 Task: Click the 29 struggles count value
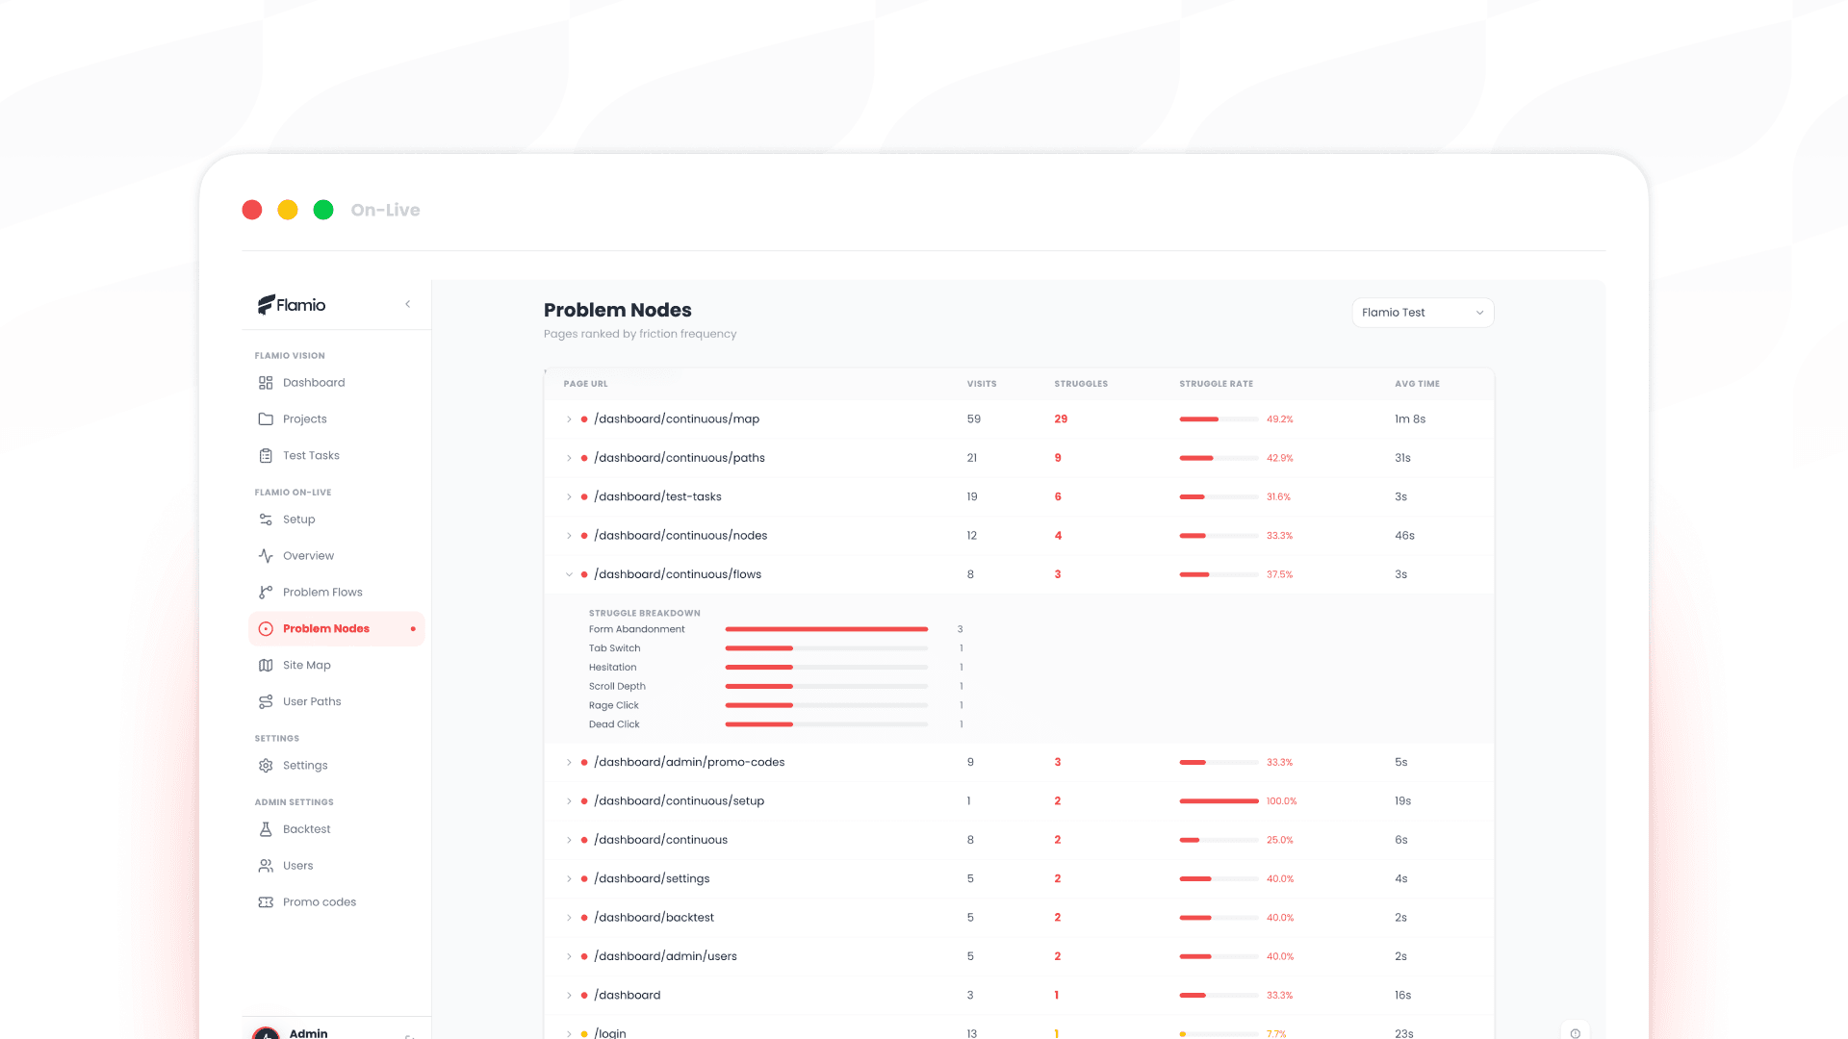pyautogui.click(x=1061, y=419)
